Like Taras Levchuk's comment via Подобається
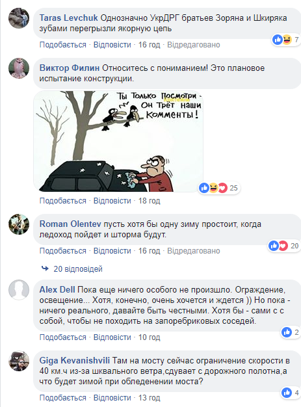Image resolution: width=301 pixels, height=407 pixels. tap(63, 45)
